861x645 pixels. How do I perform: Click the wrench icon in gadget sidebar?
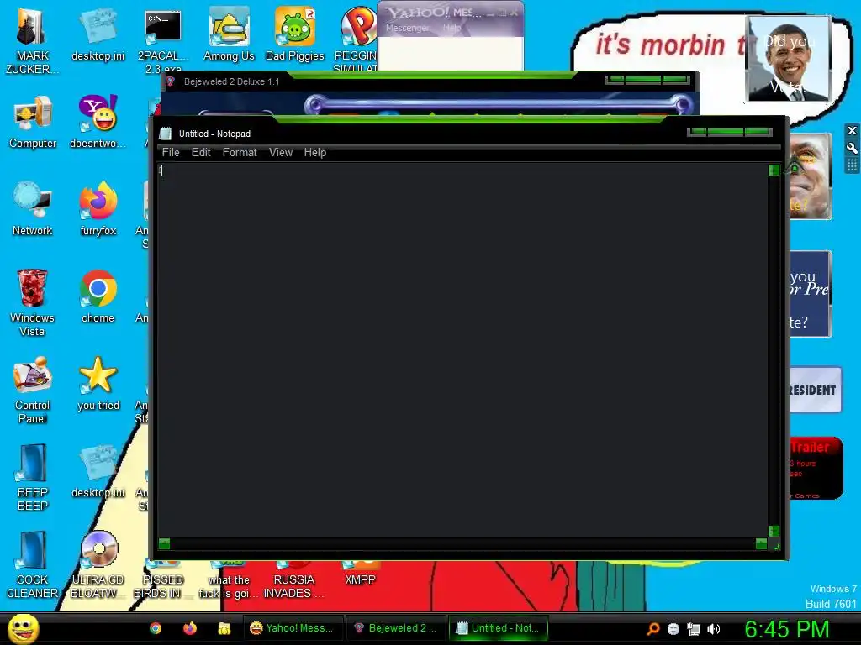pyautogui.click(x=852, y=148)
